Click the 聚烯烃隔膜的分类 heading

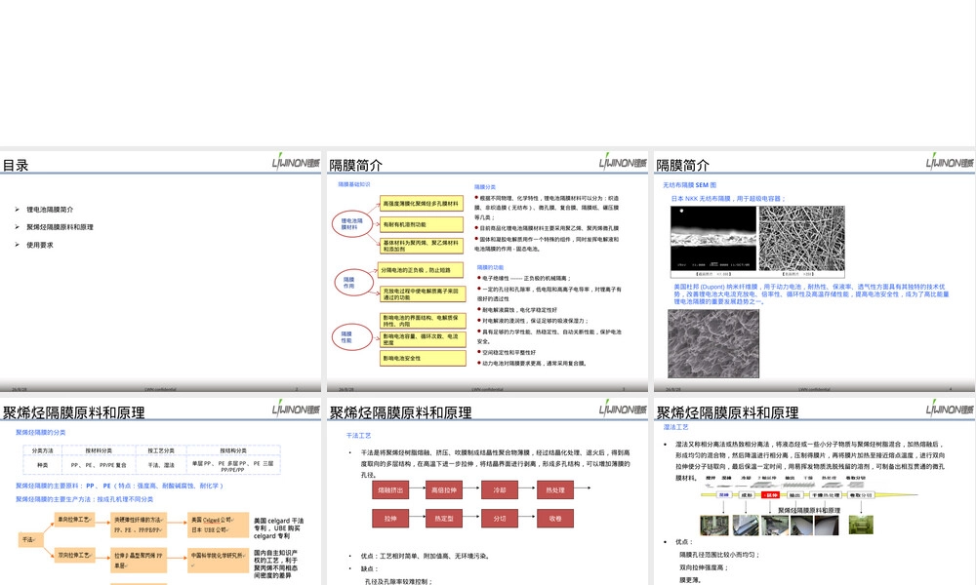[40, 432]
